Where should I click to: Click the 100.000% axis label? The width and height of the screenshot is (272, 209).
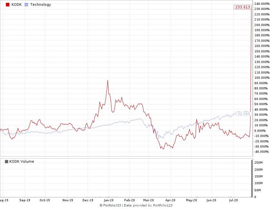[x=262, y=78]
